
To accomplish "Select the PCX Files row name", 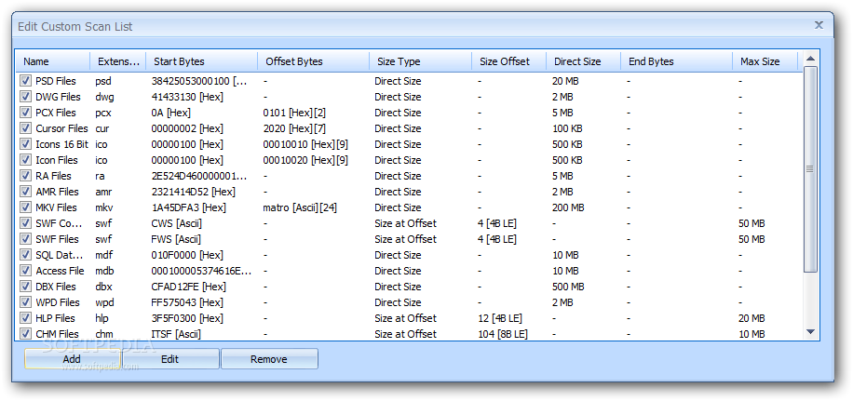I will click(56, 113).
